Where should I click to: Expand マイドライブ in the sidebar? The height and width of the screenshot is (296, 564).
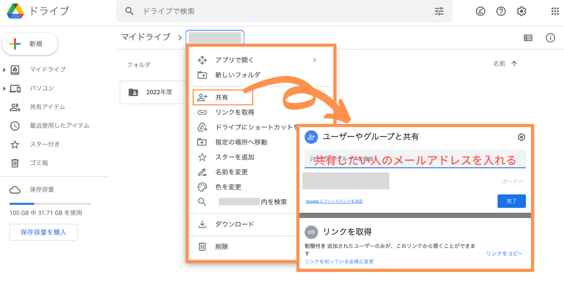tap(5, 70)
